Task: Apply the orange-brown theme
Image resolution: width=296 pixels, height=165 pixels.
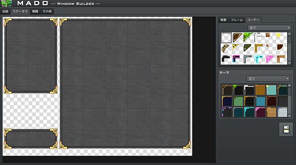Action: pyautogui.click(x=260, y=90)
